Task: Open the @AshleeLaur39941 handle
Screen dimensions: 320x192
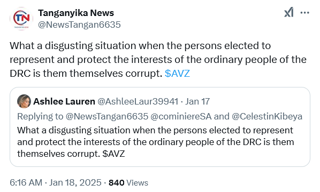Action: point(138,101)
